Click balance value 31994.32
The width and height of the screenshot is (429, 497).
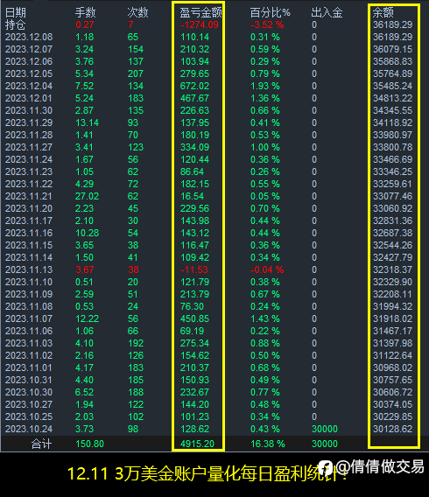(392, 307)
